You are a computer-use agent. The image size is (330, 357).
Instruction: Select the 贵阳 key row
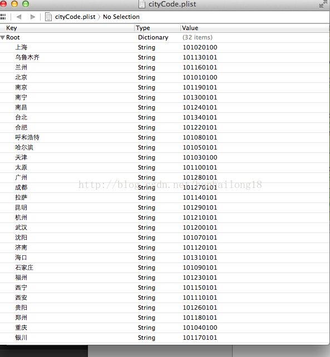(x=21, y=308)
